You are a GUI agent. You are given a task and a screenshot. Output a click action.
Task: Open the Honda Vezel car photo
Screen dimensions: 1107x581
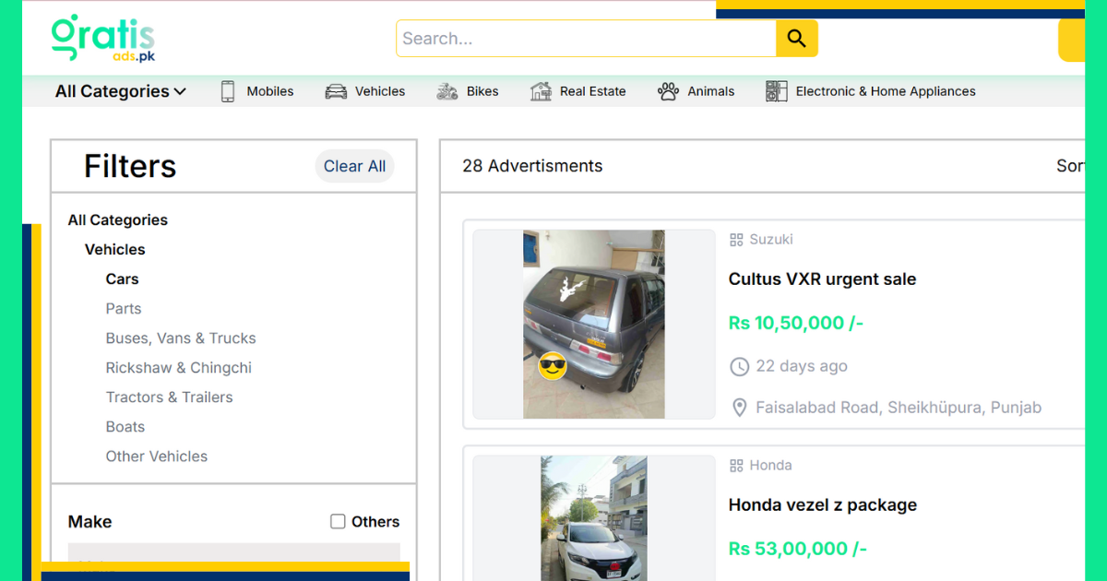coord(594,518)
